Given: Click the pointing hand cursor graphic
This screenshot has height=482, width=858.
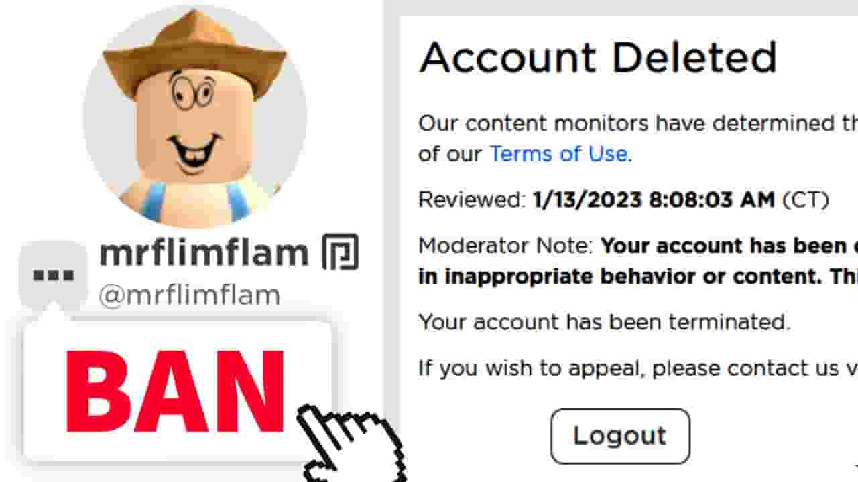Looking at the screenshot, I should click(349, 443).
